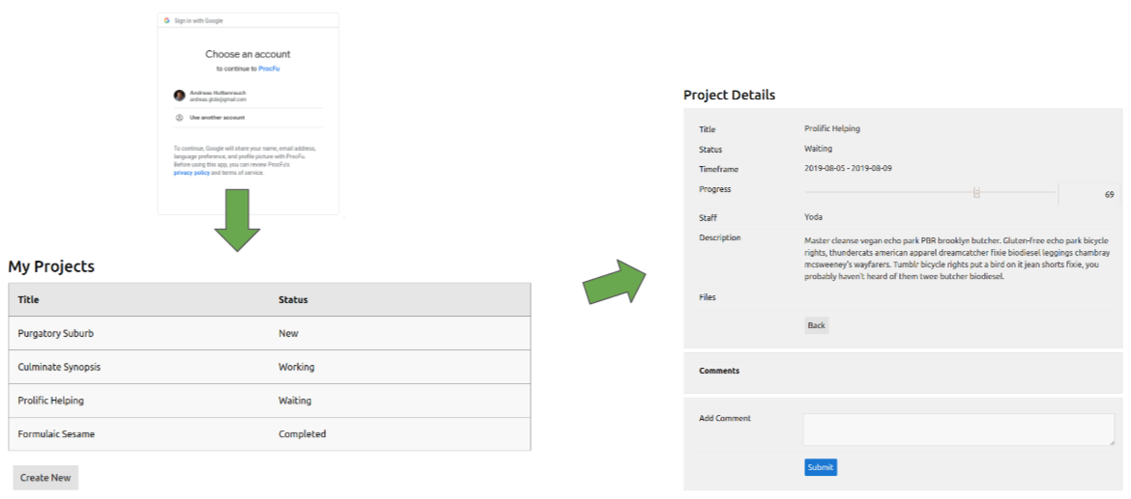Click the 'Use another account' person icon
1131x499 pixels.
click(179, 118)
